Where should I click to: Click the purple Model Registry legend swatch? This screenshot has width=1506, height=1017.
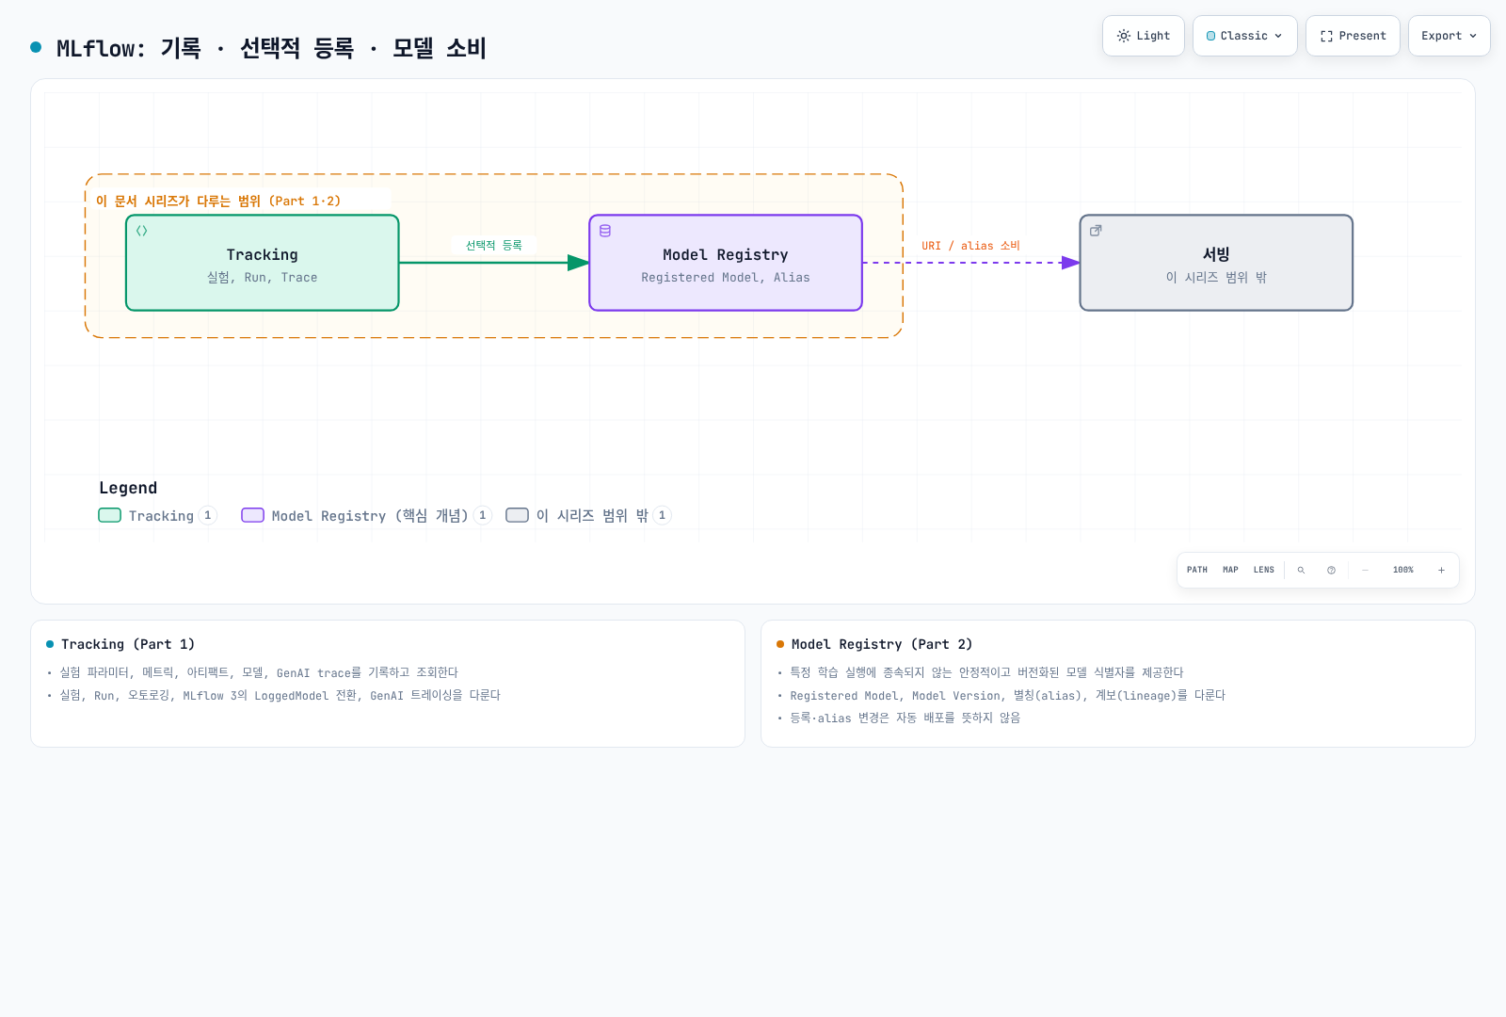pos(252,515)
